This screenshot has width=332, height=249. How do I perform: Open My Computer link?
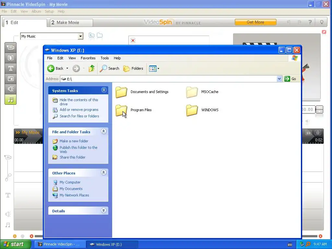coord(70,182)
